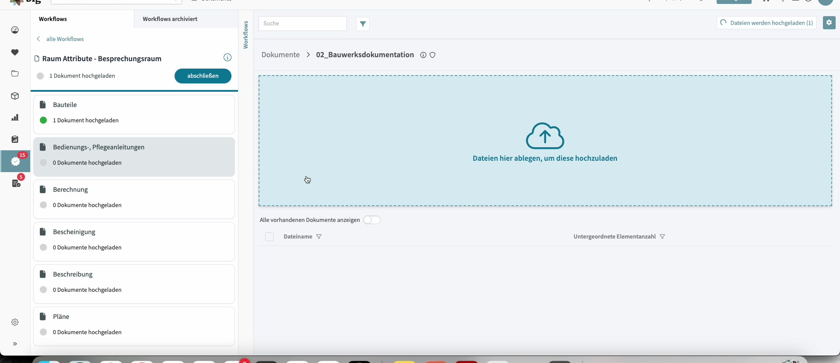Click the shield icon beside the folder name
The image size is (840, 363).
pos(433,55)
